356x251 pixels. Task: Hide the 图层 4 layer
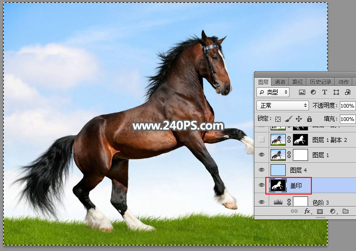pyautogui.click(x=262, y=170)
